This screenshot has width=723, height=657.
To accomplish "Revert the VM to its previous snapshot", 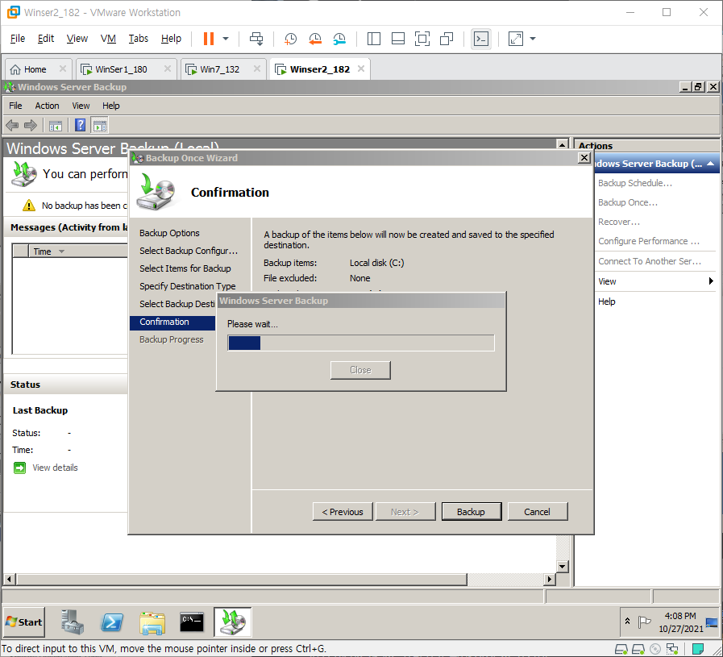I will (315, 39).
